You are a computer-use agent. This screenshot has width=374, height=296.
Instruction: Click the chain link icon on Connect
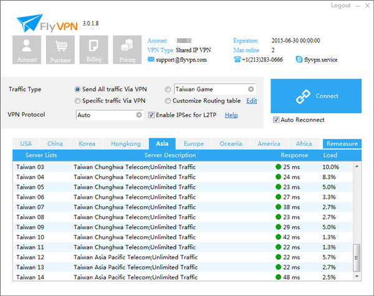pos(303,97)
